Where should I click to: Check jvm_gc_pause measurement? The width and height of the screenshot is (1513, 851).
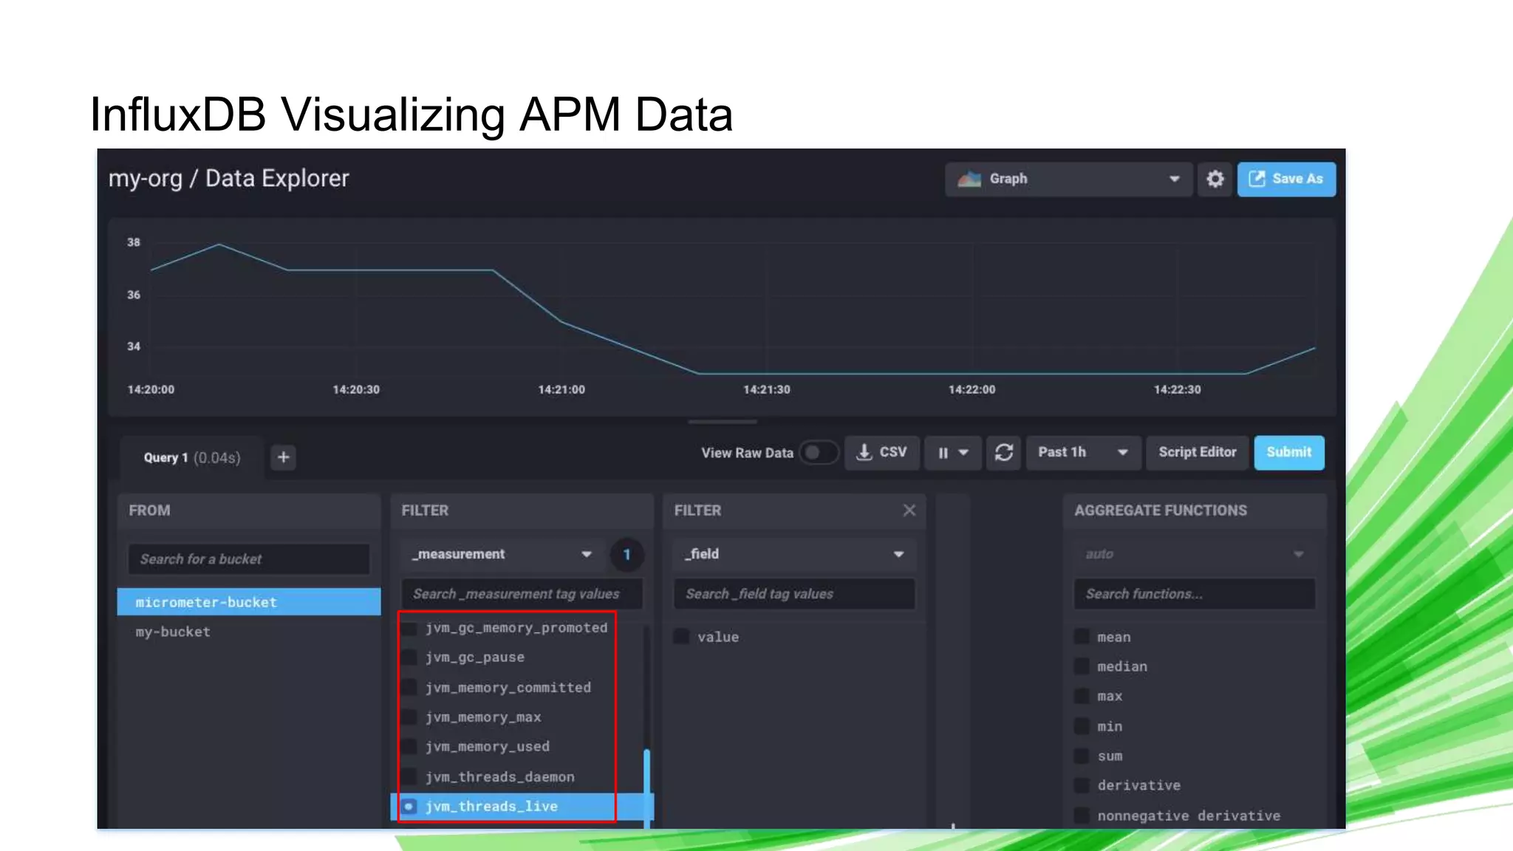coord(409,658)
